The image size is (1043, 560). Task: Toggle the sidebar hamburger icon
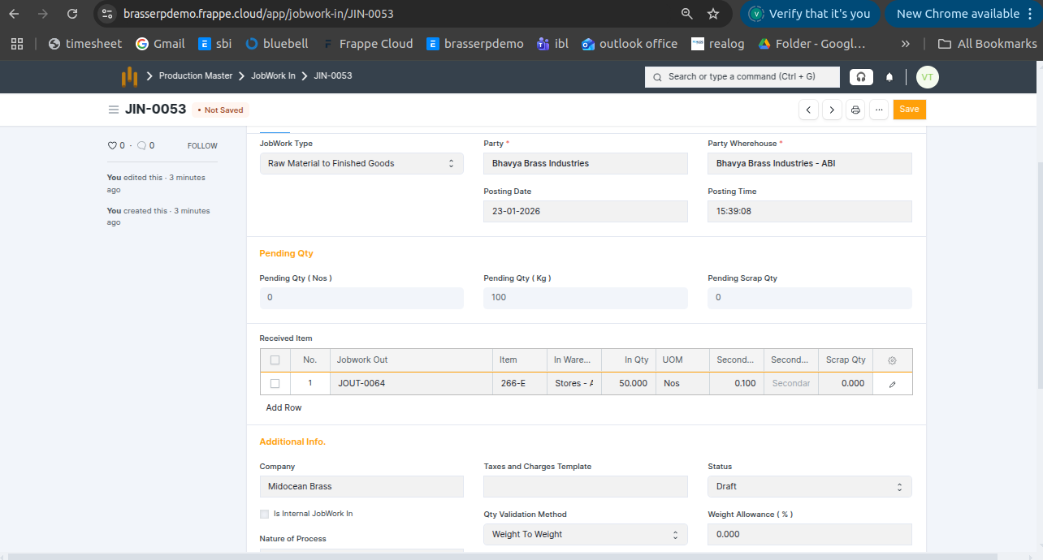114,110
